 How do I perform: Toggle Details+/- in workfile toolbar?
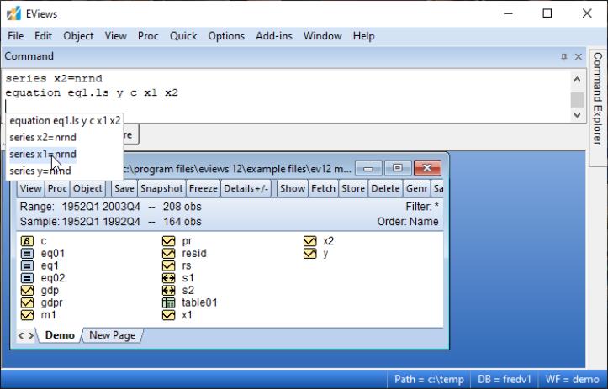[x=246, y=189]
